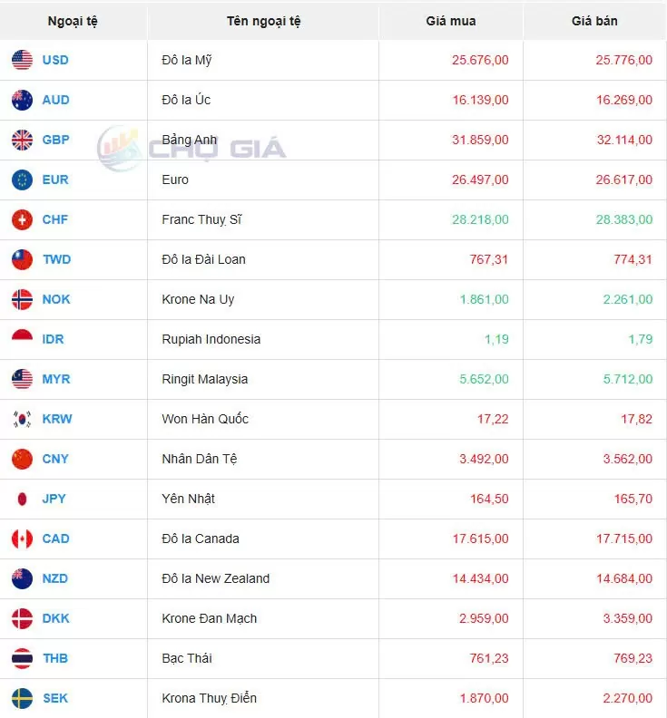Click the Australian flag icon

click(23, 101)
